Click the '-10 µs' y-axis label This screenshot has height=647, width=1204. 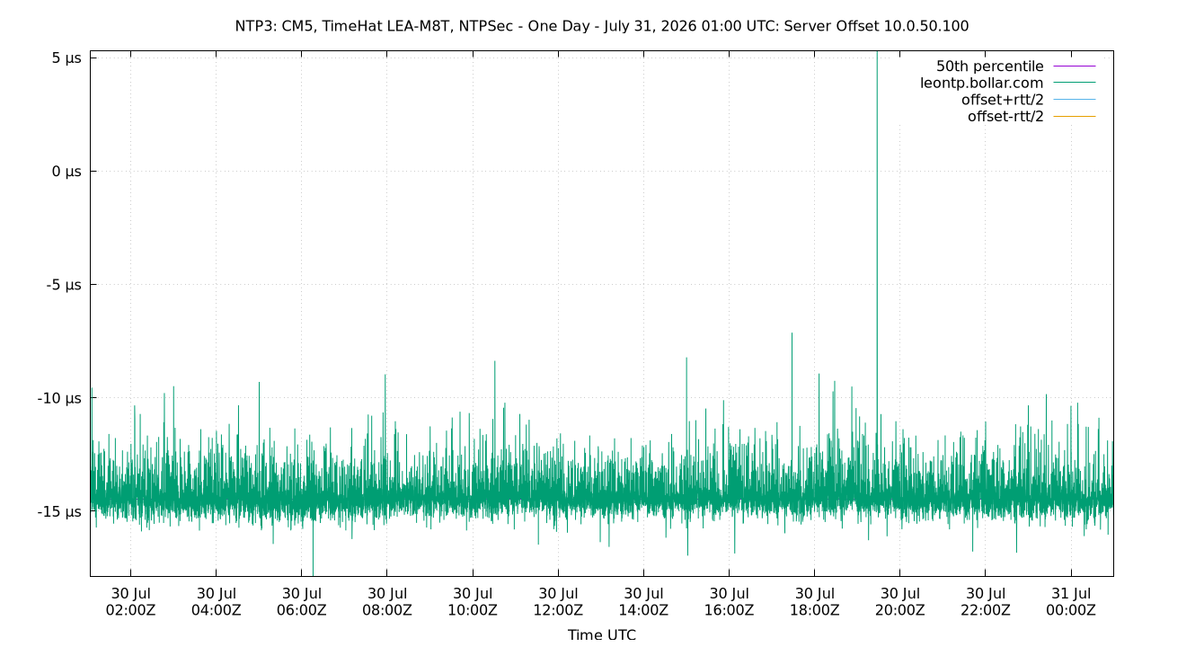60,398
